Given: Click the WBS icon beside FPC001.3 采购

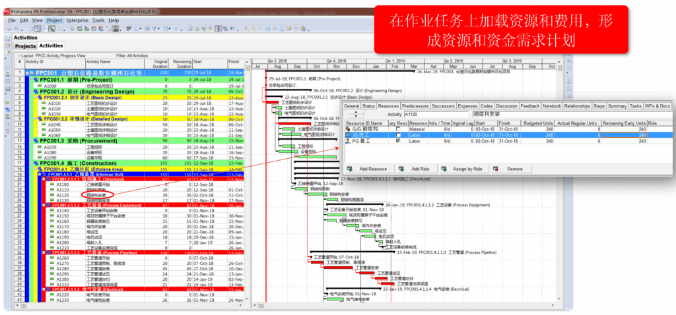Looking at the screenshot, I should pos(36,141).
